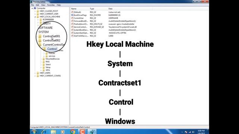The image size is (239, 134).
Task: Open the Windows Start button
Action: (34, 131)
